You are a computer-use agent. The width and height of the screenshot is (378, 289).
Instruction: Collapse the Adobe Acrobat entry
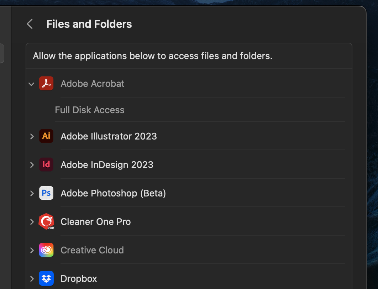click(x=31, y=84)
